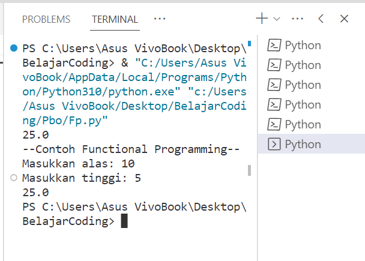The image size is (365, 261).
Task: Switch to the PROBLEMS tab
Action: pyautogui.click(x=46, y=19)
